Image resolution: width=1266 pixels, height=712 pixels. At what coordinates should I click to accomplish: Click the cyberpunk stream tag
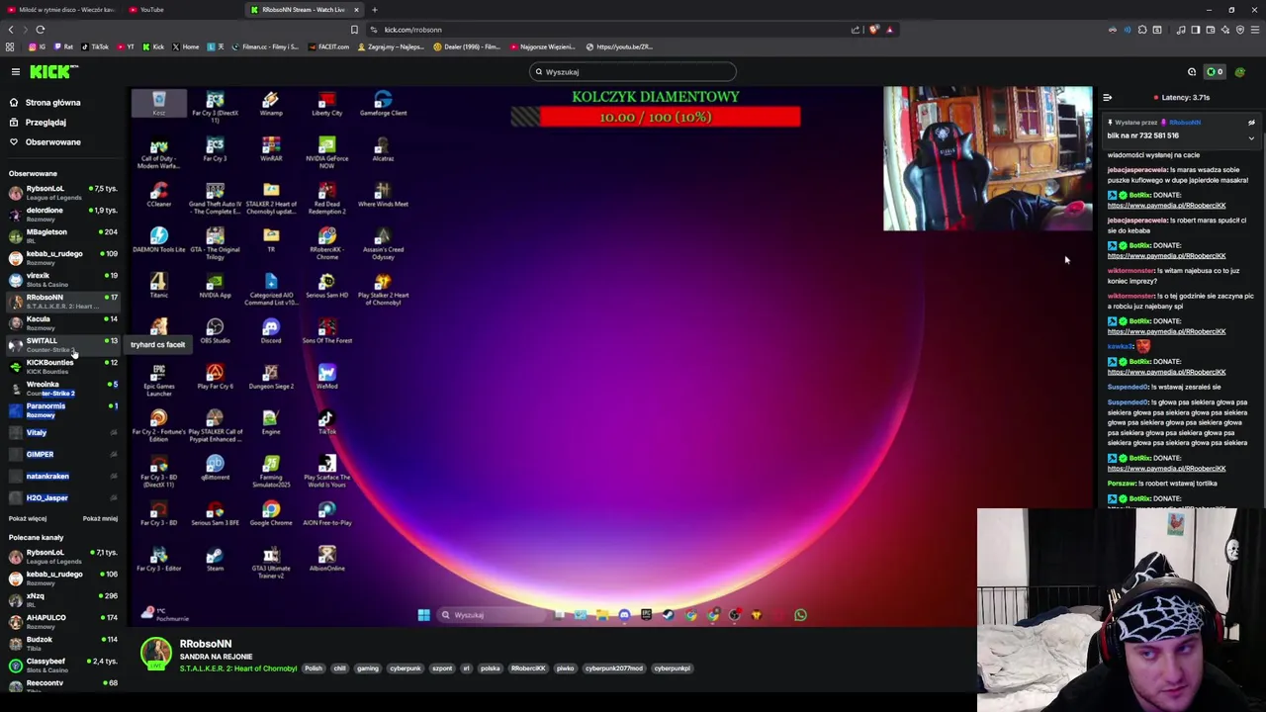(x=406, y=668)
